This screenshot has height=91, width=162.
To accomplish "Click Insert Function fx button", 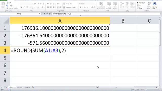I will (50, 14).
